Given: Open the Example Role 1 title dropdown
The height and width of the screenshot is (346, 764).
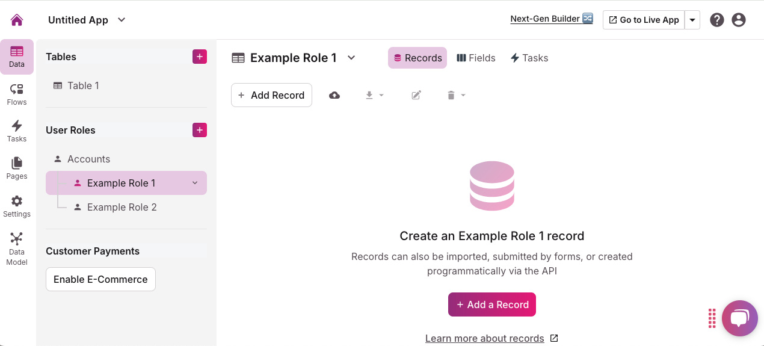Looking at the screenshot, I should 352,58.
